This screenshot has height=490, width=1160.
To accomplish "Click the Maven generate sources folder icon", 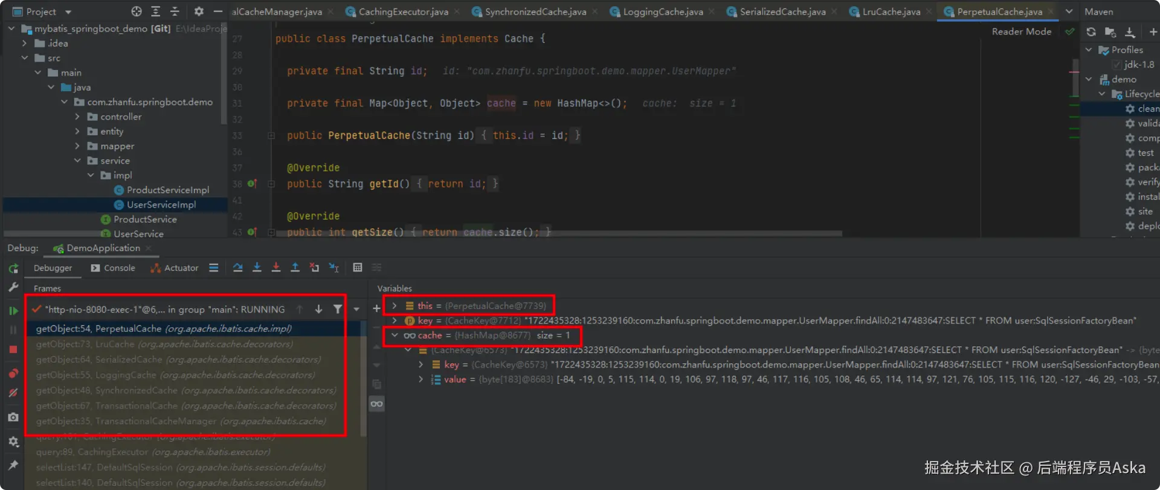I will pos(1110,32).
